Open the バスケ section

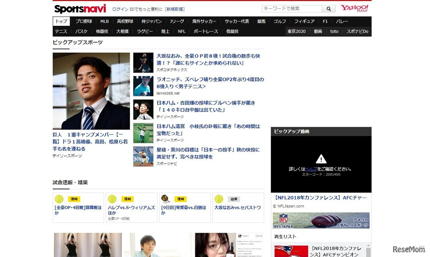(x=81, y=31)
